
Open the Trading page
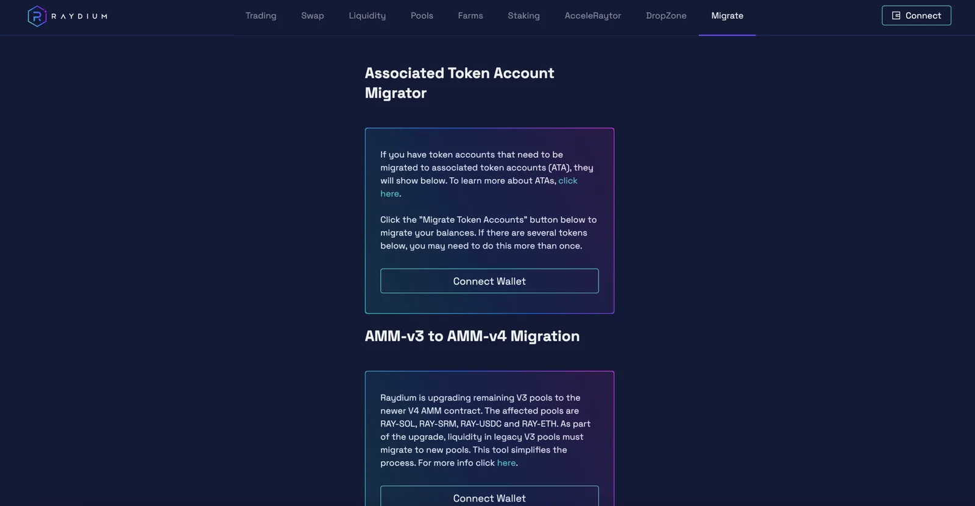coord(261,16)
